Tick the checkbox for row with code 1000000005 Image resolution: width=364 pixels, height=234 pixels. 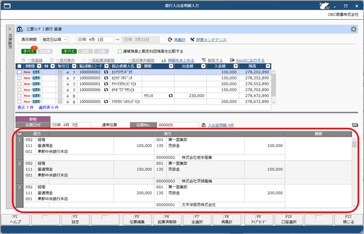(x=19, y=101)
